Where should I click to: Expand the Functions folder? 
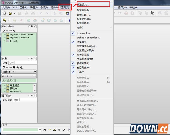[4, 91]
